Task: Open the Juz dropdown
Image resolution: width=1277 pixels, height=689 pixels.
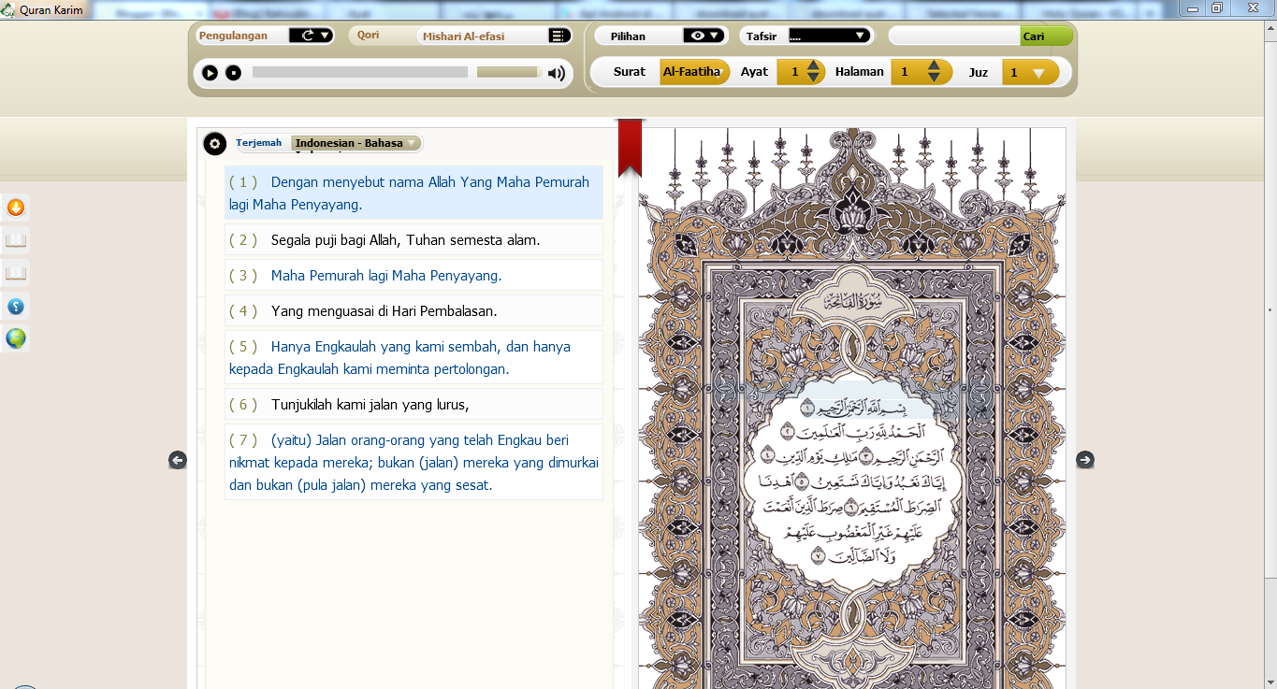Action: click(x=1031, y=72)
